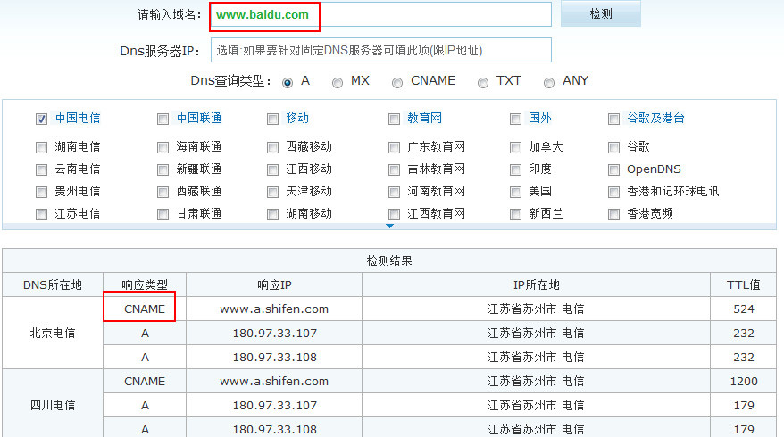The image size is (784, 437).
Task: Select the CNAME query type radio
Action: (397, 83)
